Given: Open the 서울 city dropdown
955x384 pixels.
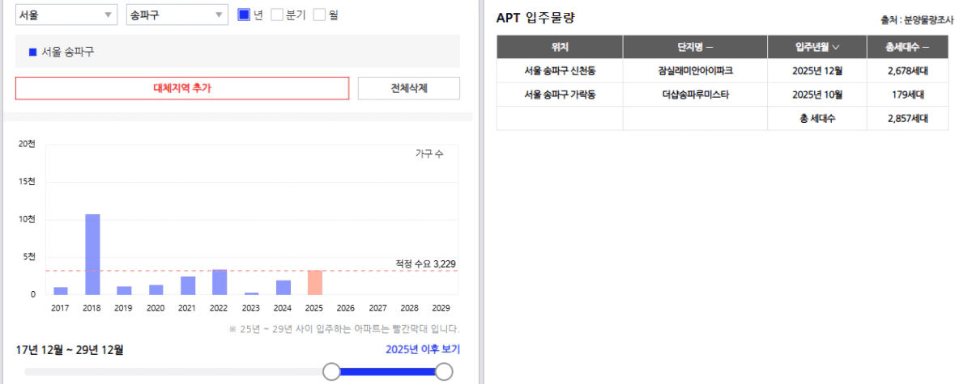Looking at the screenshot, I should [66, 15].
